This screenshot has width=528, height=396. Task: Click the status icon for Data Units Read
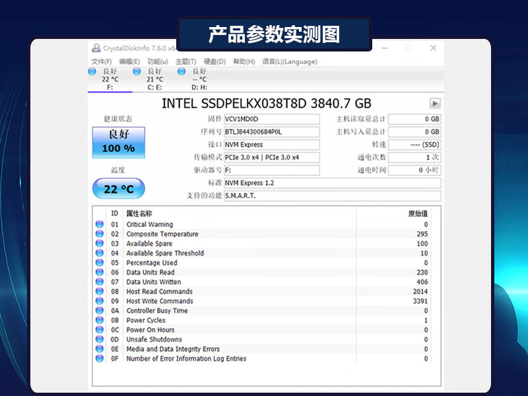[x=100, y=272]
